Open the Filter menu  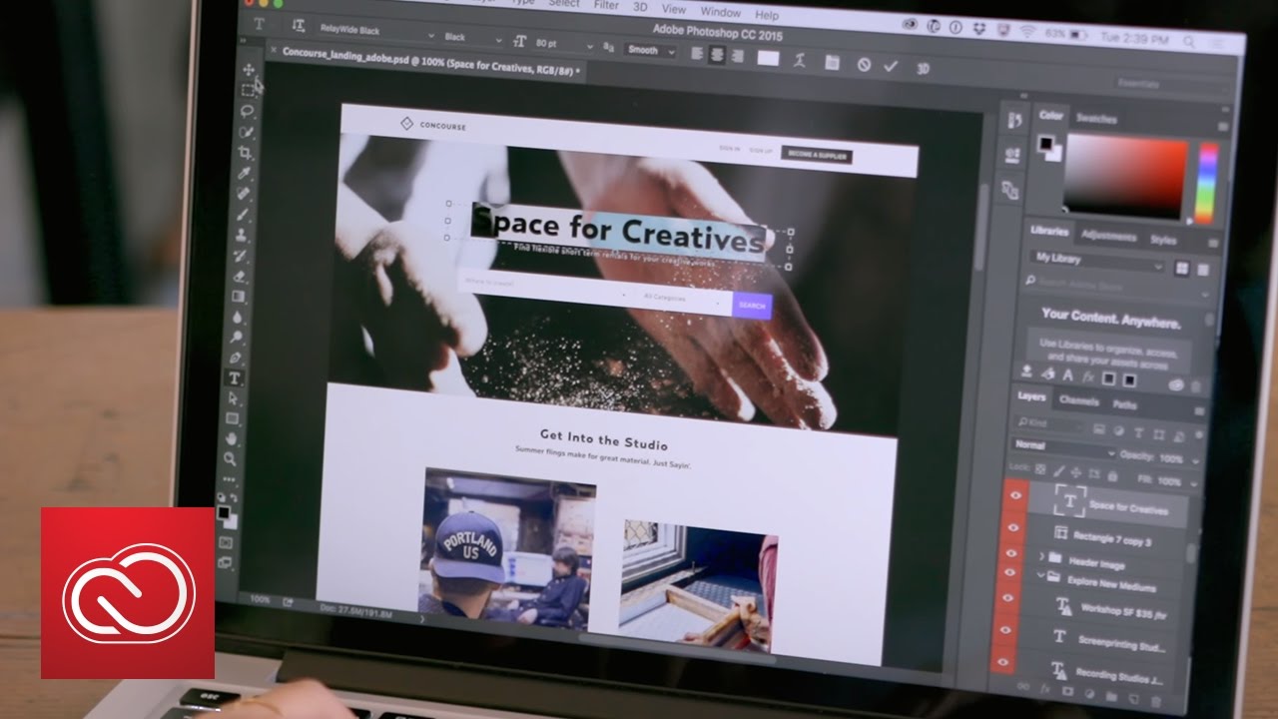[x=606, y=4]
